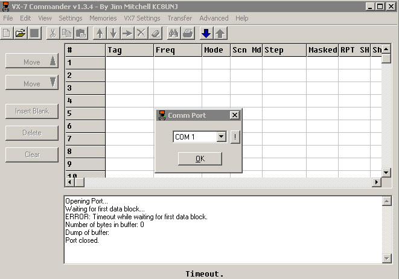Click the Save disk toolbar icon

click(x=34, y=33)
